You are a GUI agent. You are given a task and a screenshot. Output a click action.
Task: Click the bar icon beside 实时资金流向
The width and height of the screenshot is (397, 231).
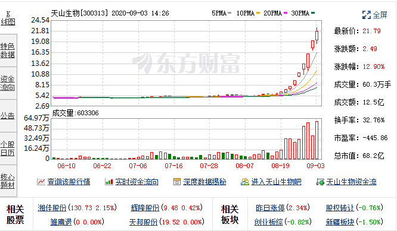pos(109,182)
